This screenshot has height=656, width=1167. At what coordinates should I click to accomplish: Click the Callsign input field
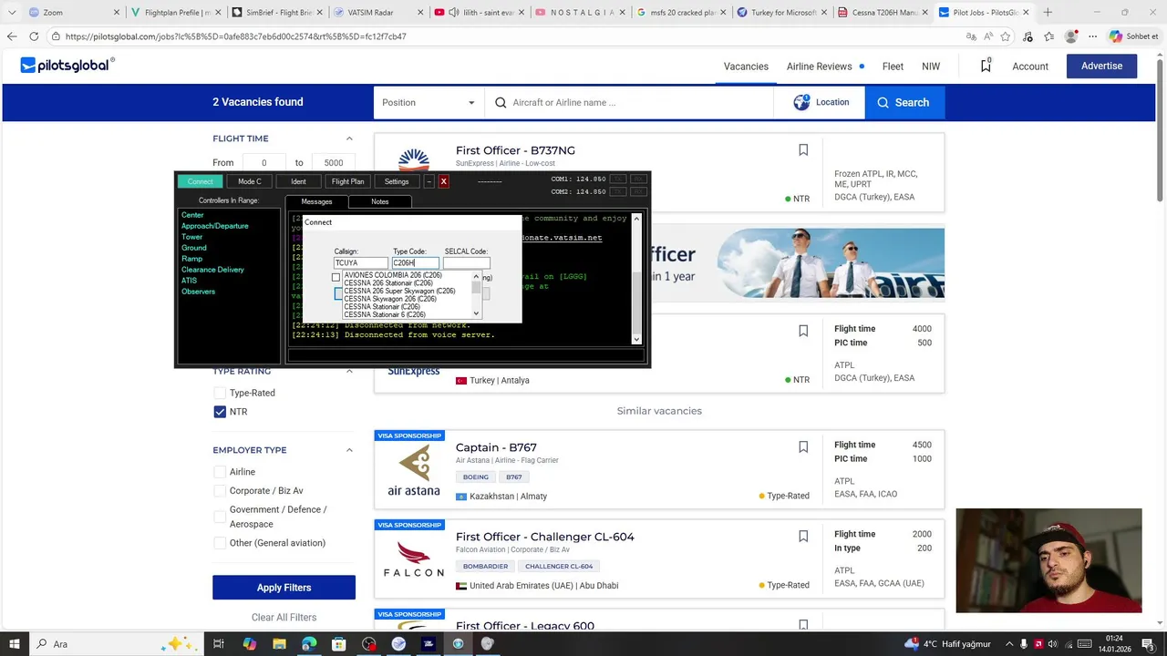tap(361, 262)
